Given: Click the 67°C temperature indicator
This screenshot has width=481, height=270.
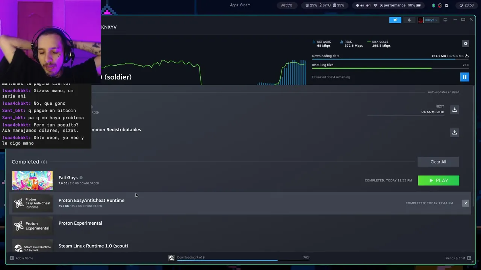Looking at the screenshot, I should point(325,5).
